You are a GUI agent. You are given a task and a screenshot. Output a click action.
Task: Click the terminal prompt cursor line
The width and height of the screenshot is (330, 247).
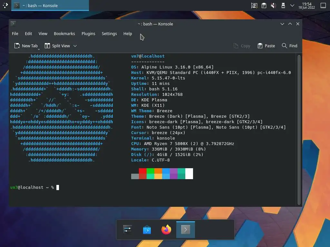click(x=34, y=188)
